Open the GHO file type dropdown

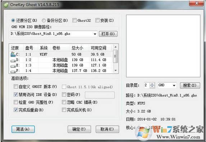click(174, 85)
